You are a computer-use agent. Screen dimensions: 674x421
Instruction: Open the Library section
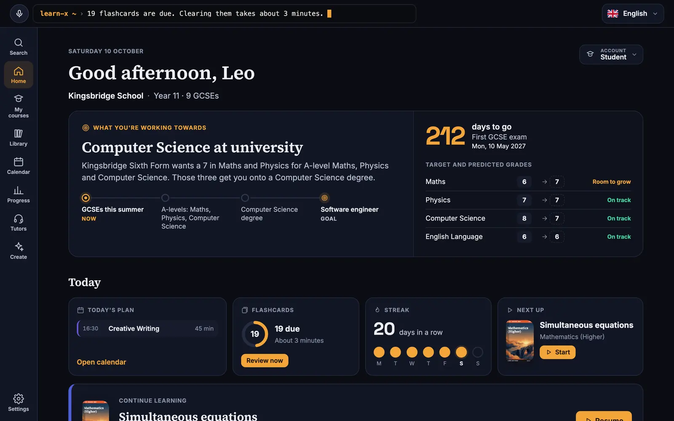pyautogui.click(x=19, y=138)
